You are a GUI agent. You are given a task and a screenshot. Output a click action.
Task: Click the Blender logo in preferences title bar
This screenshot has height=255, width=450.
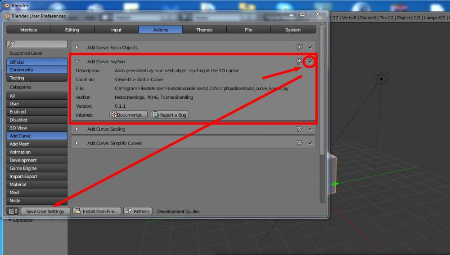point(7,16)
